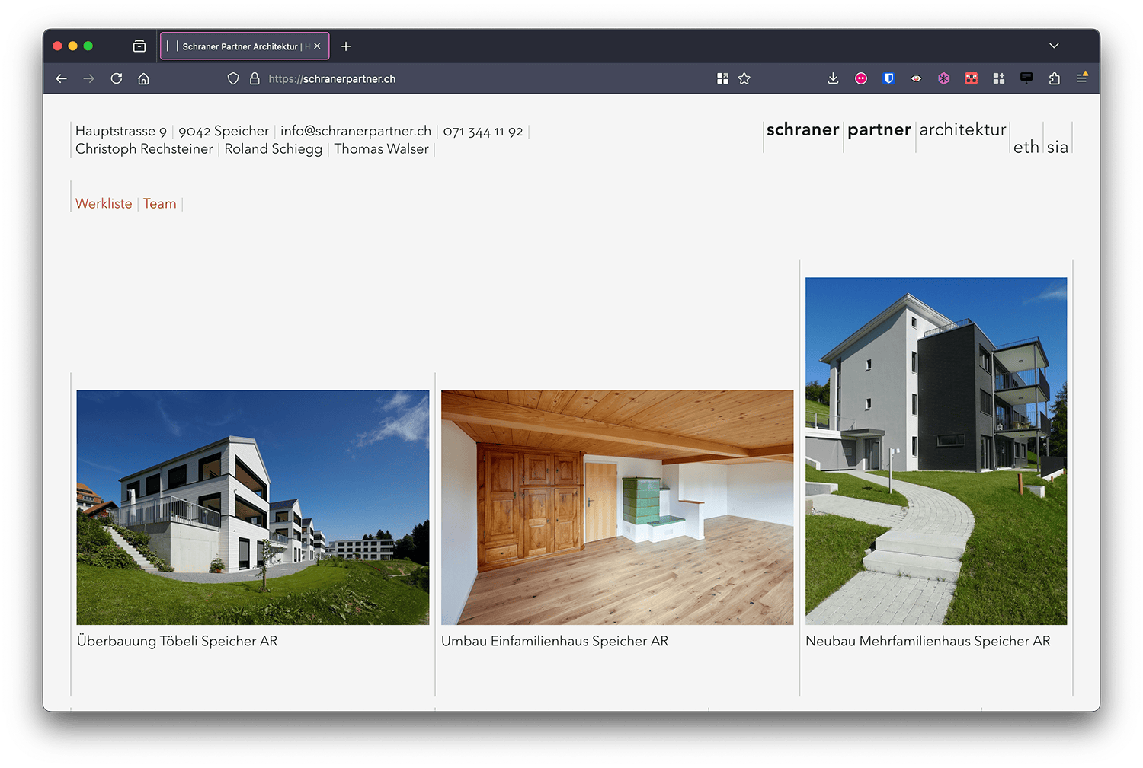1143x768 pixels.
Task: Open a new tab with plus button
Action: 346,46
